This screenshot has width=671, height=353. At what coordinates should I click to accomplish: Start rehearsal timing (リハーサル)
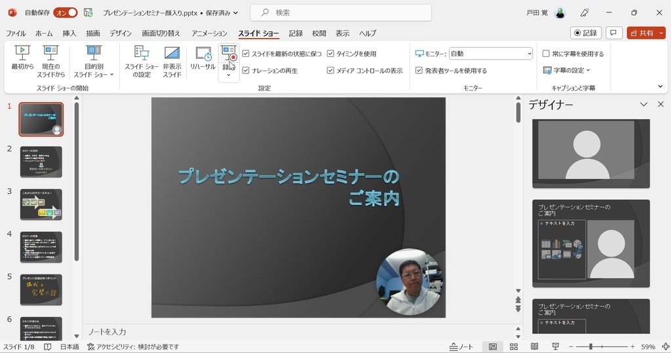(203, 58)
